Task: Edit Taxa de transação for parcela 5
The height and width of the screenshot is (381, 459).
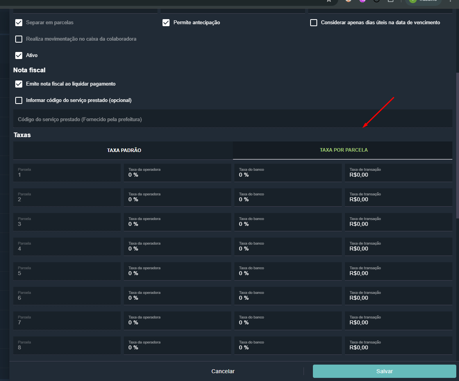Action: click(x=399, y=271)
